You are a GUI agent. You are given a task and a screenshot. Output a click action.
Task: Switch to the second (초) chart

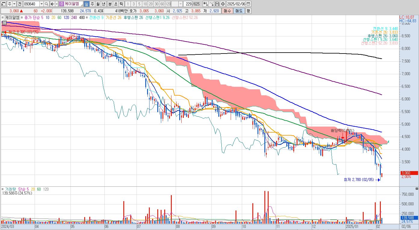click(x=115, y=4)
